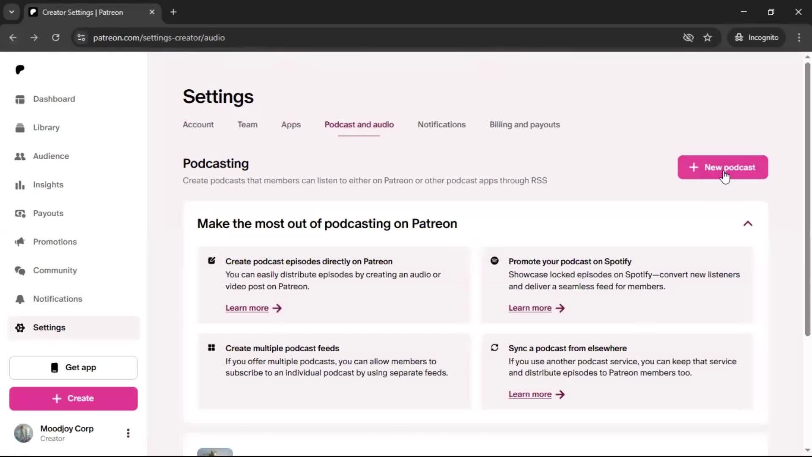Open Library in the sidebar

pos(46,128)
